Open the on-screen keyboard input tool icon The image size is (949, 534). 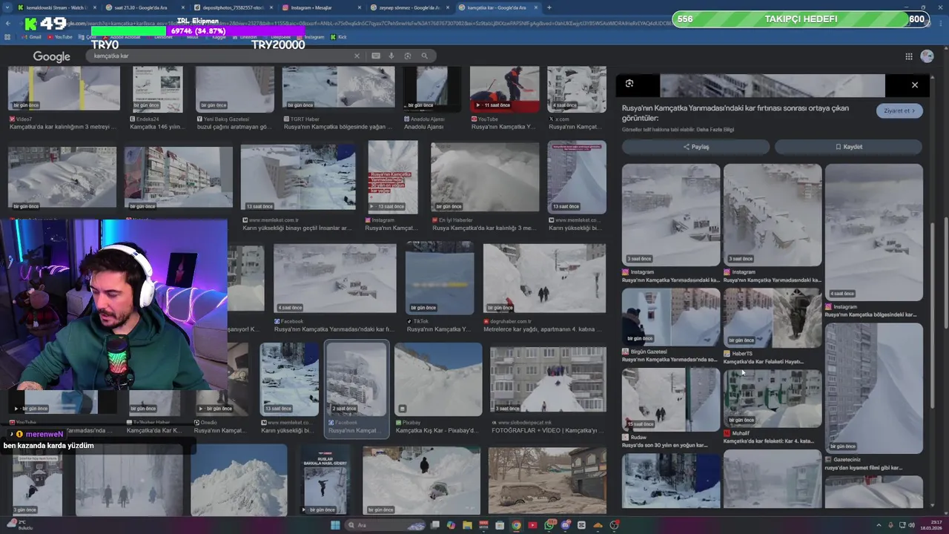[376, 56]
